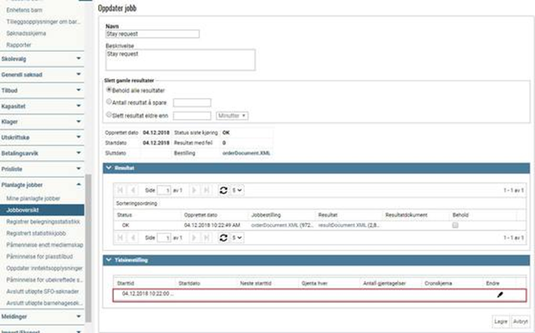Open 'Mine planlagte jobber' in sidebar
This screenshot has width=535, height=333.
pos(33,199)
